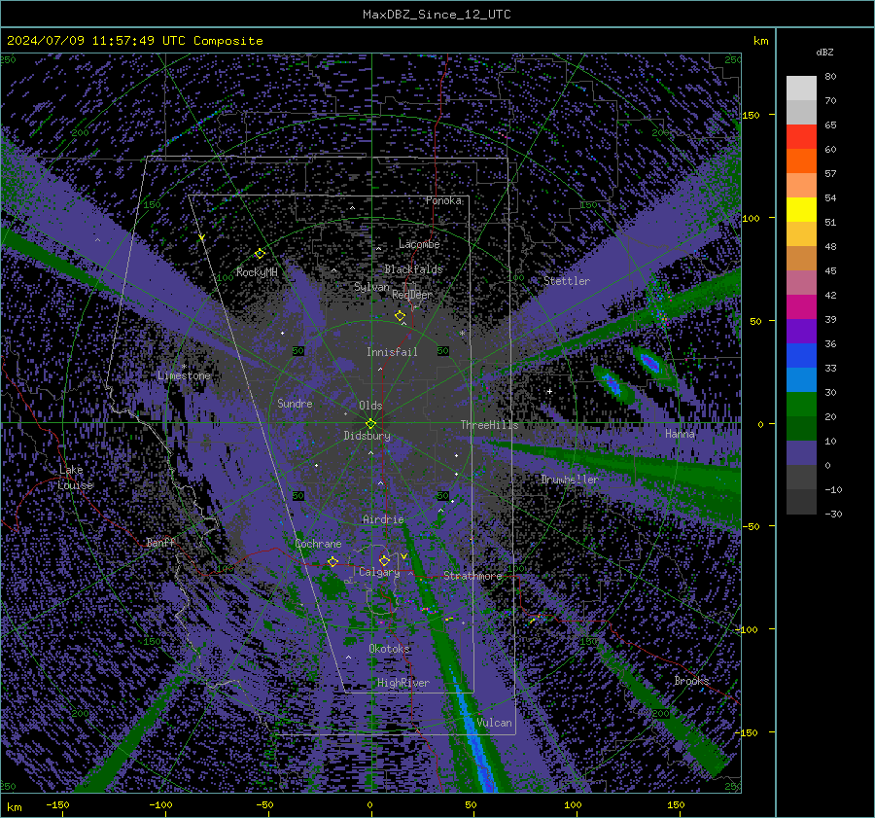Viewport: 875px width, 818px height.
Task: Click the Didsbury city label
Action: pyautogui.click(x=367, y=436)
